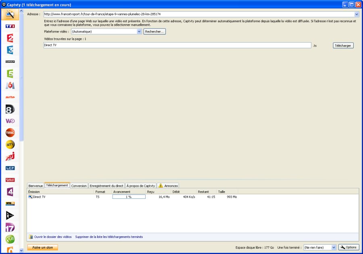Select the Arte channel

[x=10, y=97]
